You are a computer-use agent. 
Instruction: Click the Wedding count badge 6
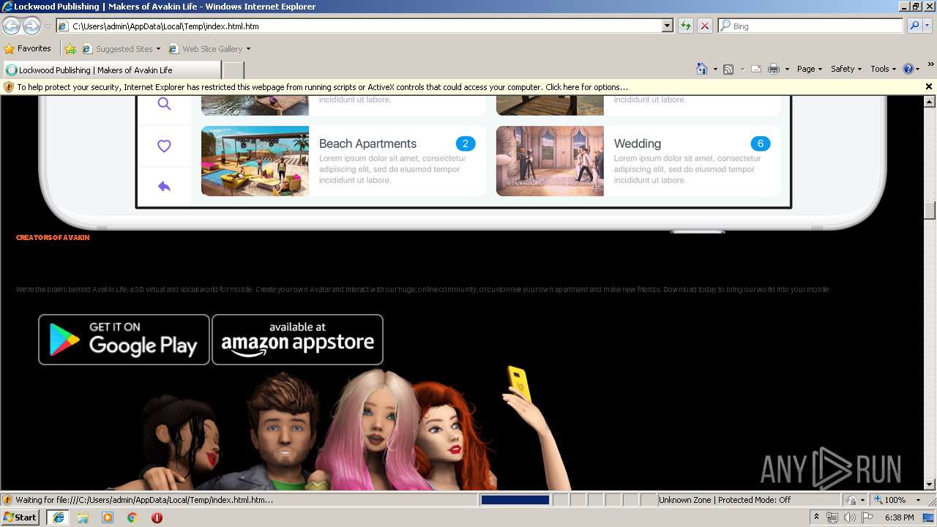761,143
